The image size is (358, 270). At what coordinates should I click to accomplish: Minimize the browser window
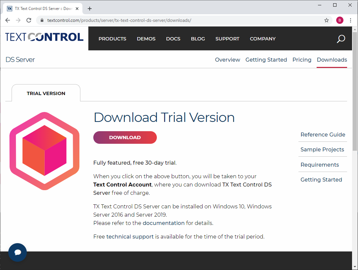[320, 5]
